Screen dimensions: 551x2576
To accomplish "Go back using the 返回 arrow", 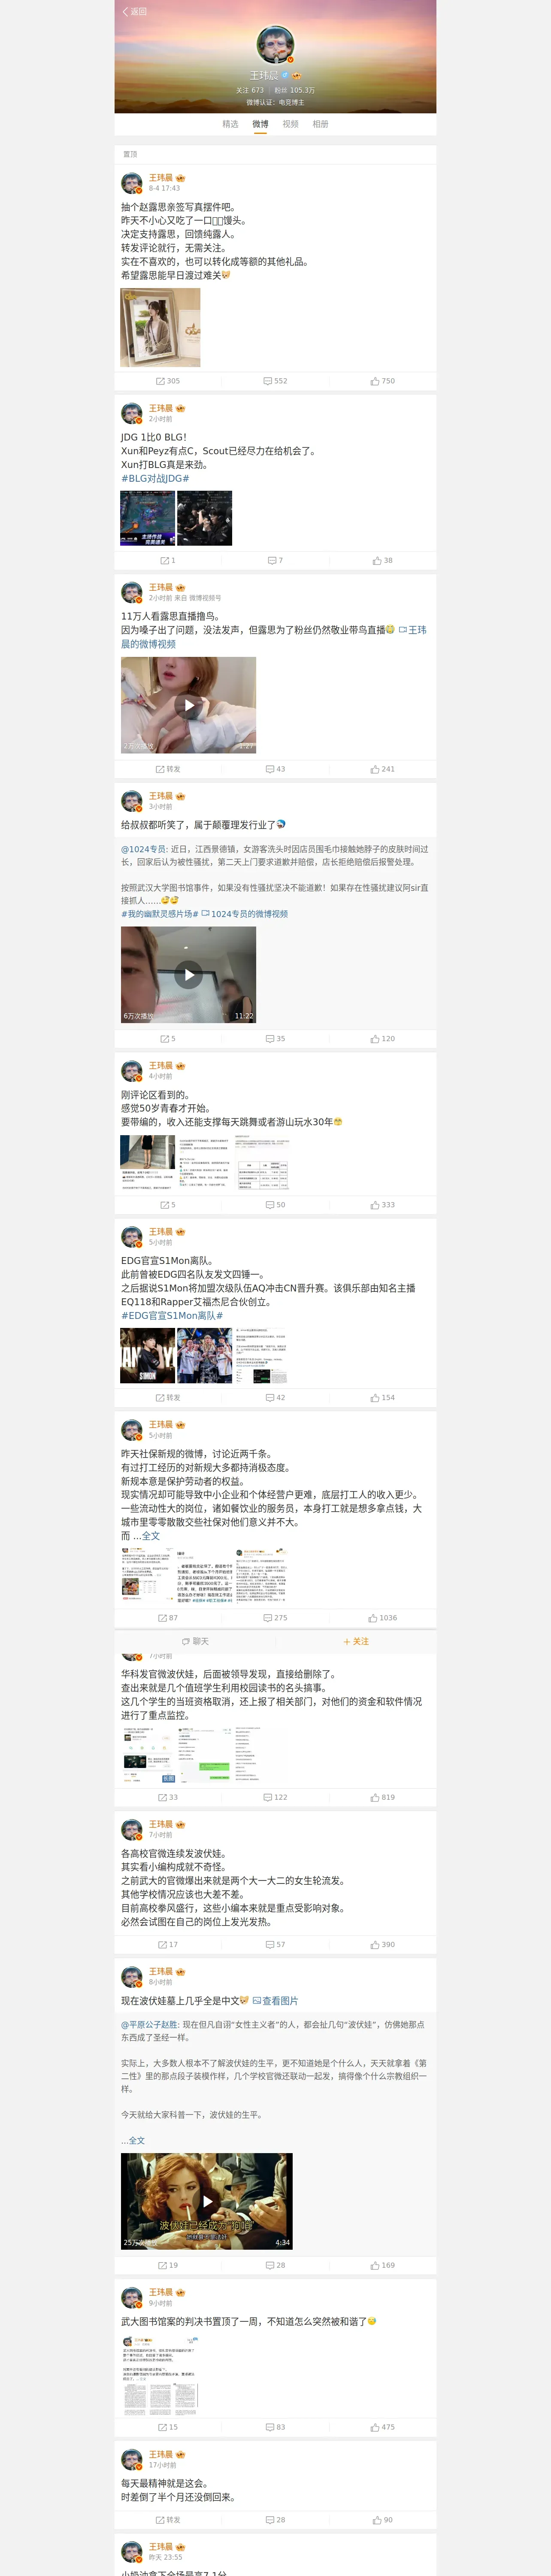I will (134, 12).
